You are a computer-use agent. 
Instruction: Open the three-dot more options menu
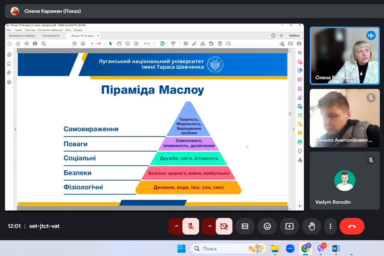coord(330,226)
